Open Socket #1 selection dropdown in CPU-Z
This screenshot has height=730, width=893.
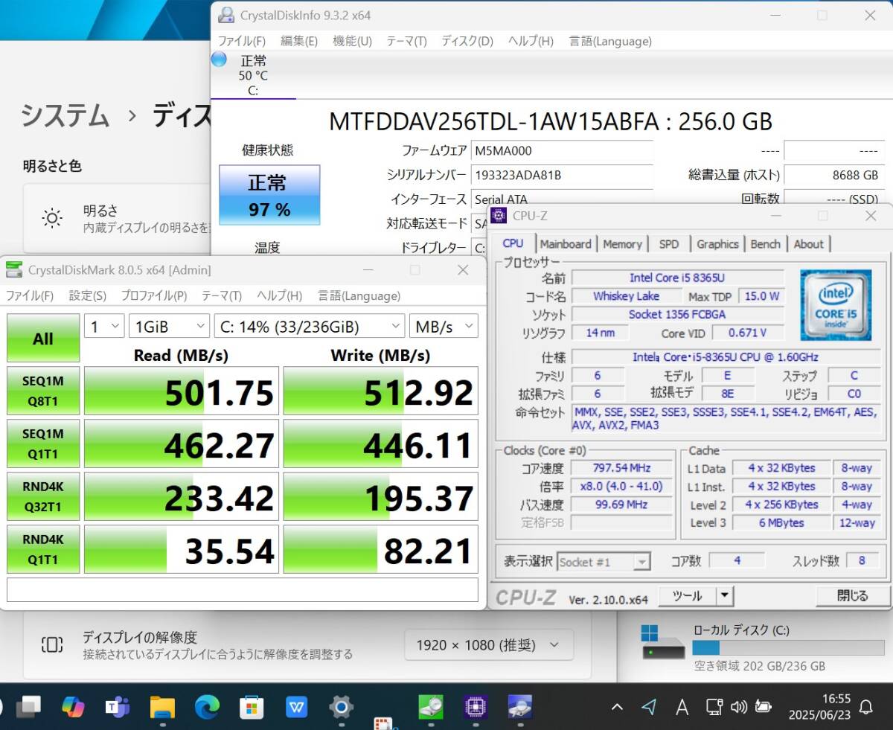(x=604, y=562)
